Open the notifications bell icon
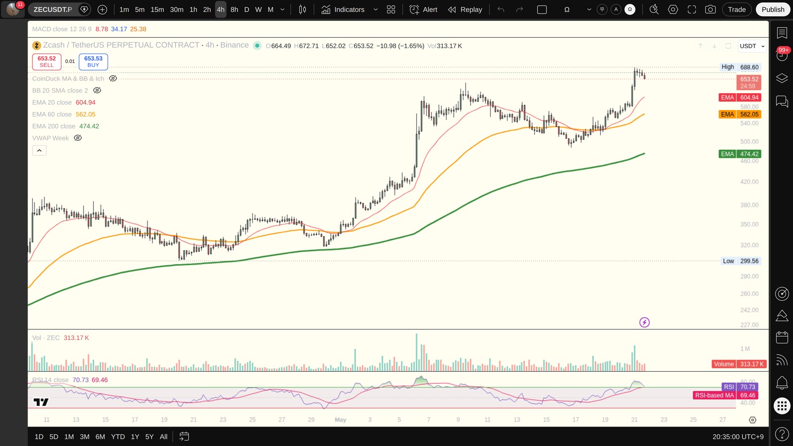793x446 pixels. 782,382
